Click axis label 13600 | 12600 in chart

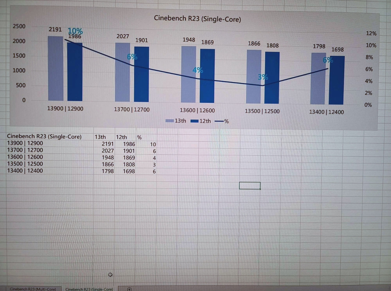pyautogui.click(x=197, y=110)
